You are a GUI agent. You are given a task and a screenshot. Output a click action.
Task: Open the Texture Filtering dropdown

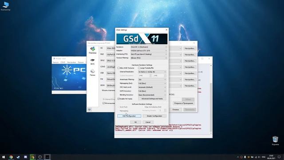[x=149, y=58]
